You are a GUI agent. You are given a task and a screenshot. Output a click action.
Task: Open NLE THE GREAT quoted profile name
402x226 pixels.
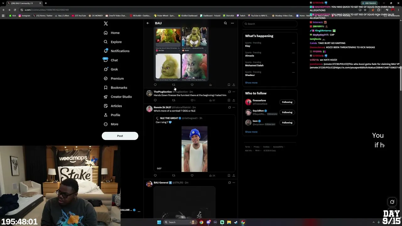(x=169, y=118)
